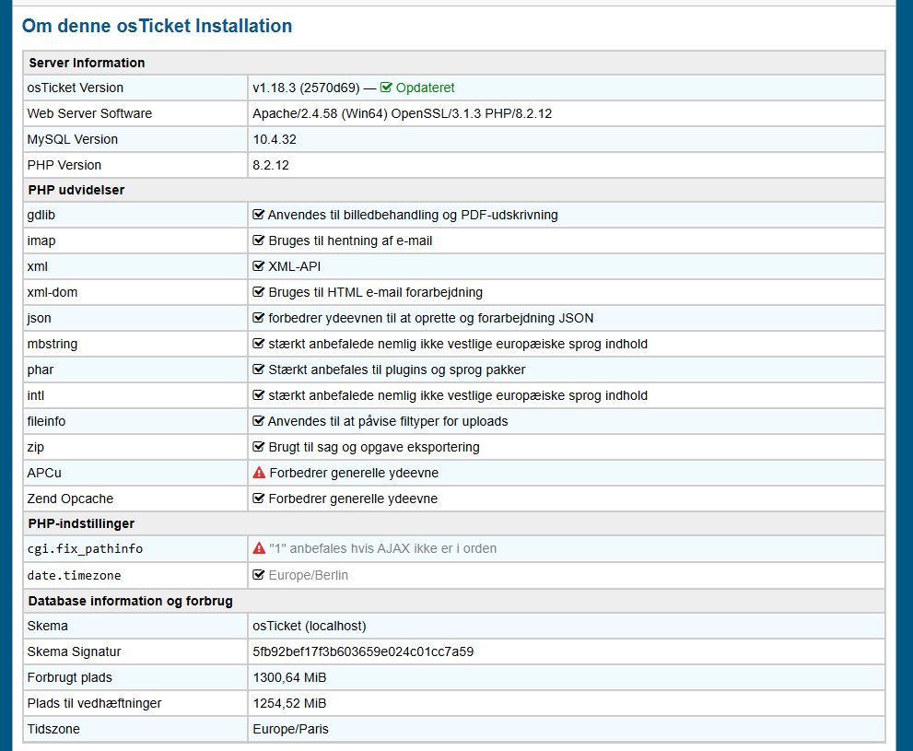Click the Tidszone label

tap(53, 729)
